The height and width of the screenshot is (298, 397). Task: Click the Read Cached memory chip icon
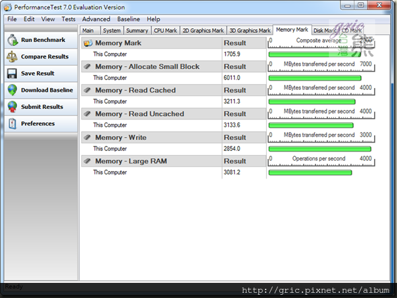point(87,90)
